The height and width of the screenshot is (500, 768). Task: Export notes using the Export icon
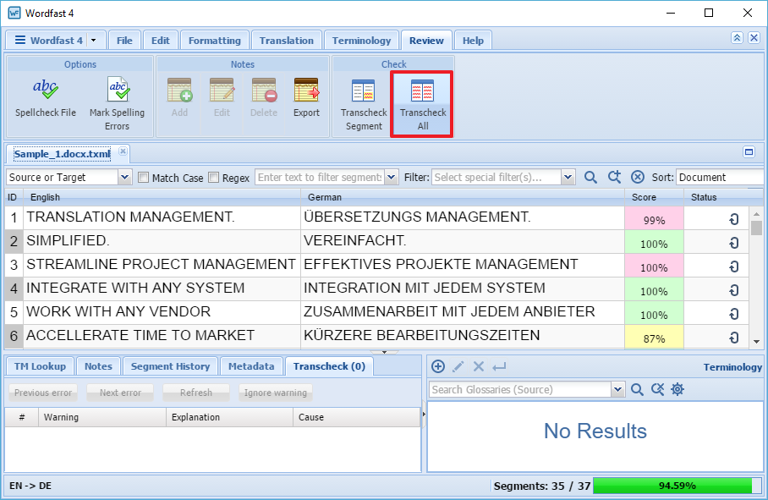click(x=307, y=91)
